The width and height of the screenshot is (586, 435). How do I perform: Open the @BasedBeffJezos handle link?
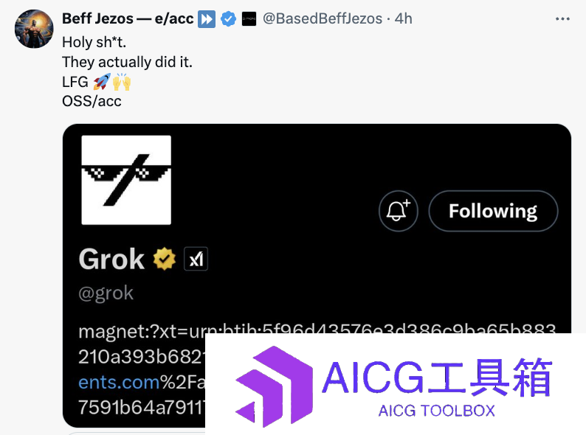pyautogui.click(x=323, y=18)
